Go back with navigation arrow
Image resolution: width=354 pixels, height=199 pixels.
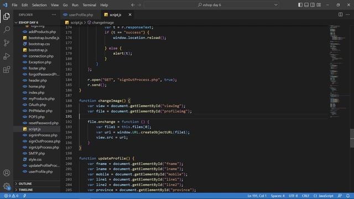(x=133, y=5)
